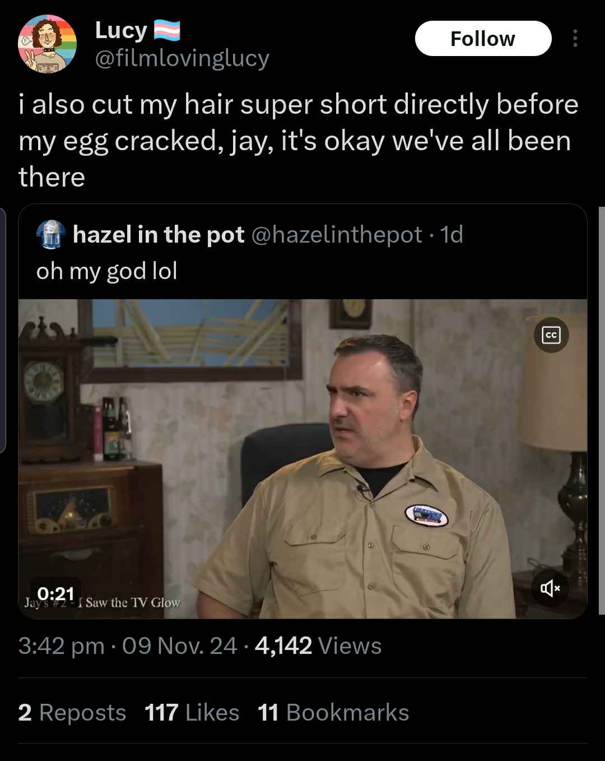Open the @filmlovinglucy handle
The image size is (605, 761).
(182, 59)
